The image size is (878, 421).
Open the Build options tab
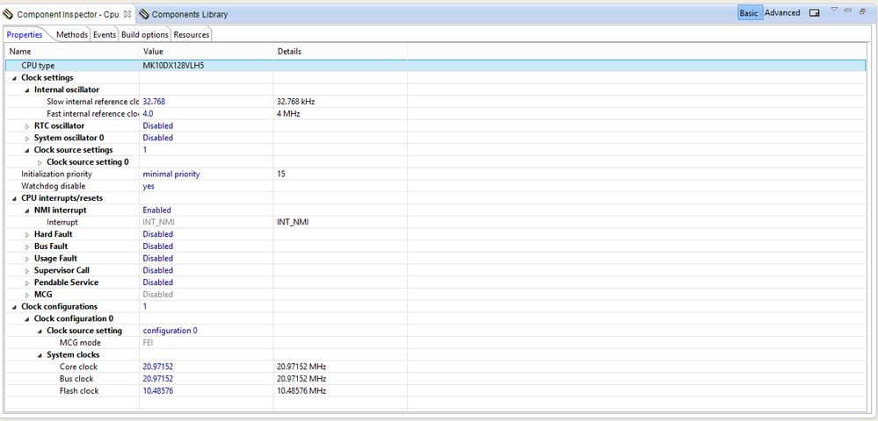tap(144, 35)
